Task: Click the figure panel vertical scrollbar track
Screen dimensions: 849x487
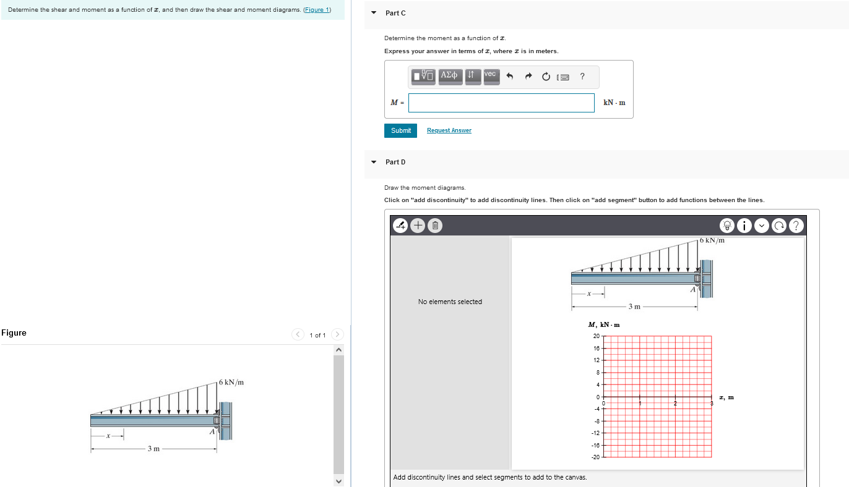Action: coord(338,416)
